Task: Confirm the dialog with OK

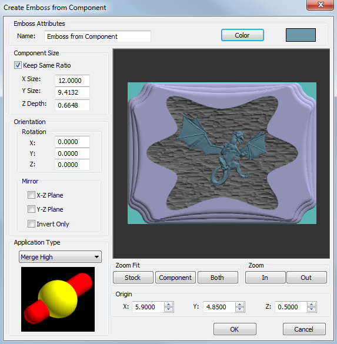Action: click(x=235, y=329)
